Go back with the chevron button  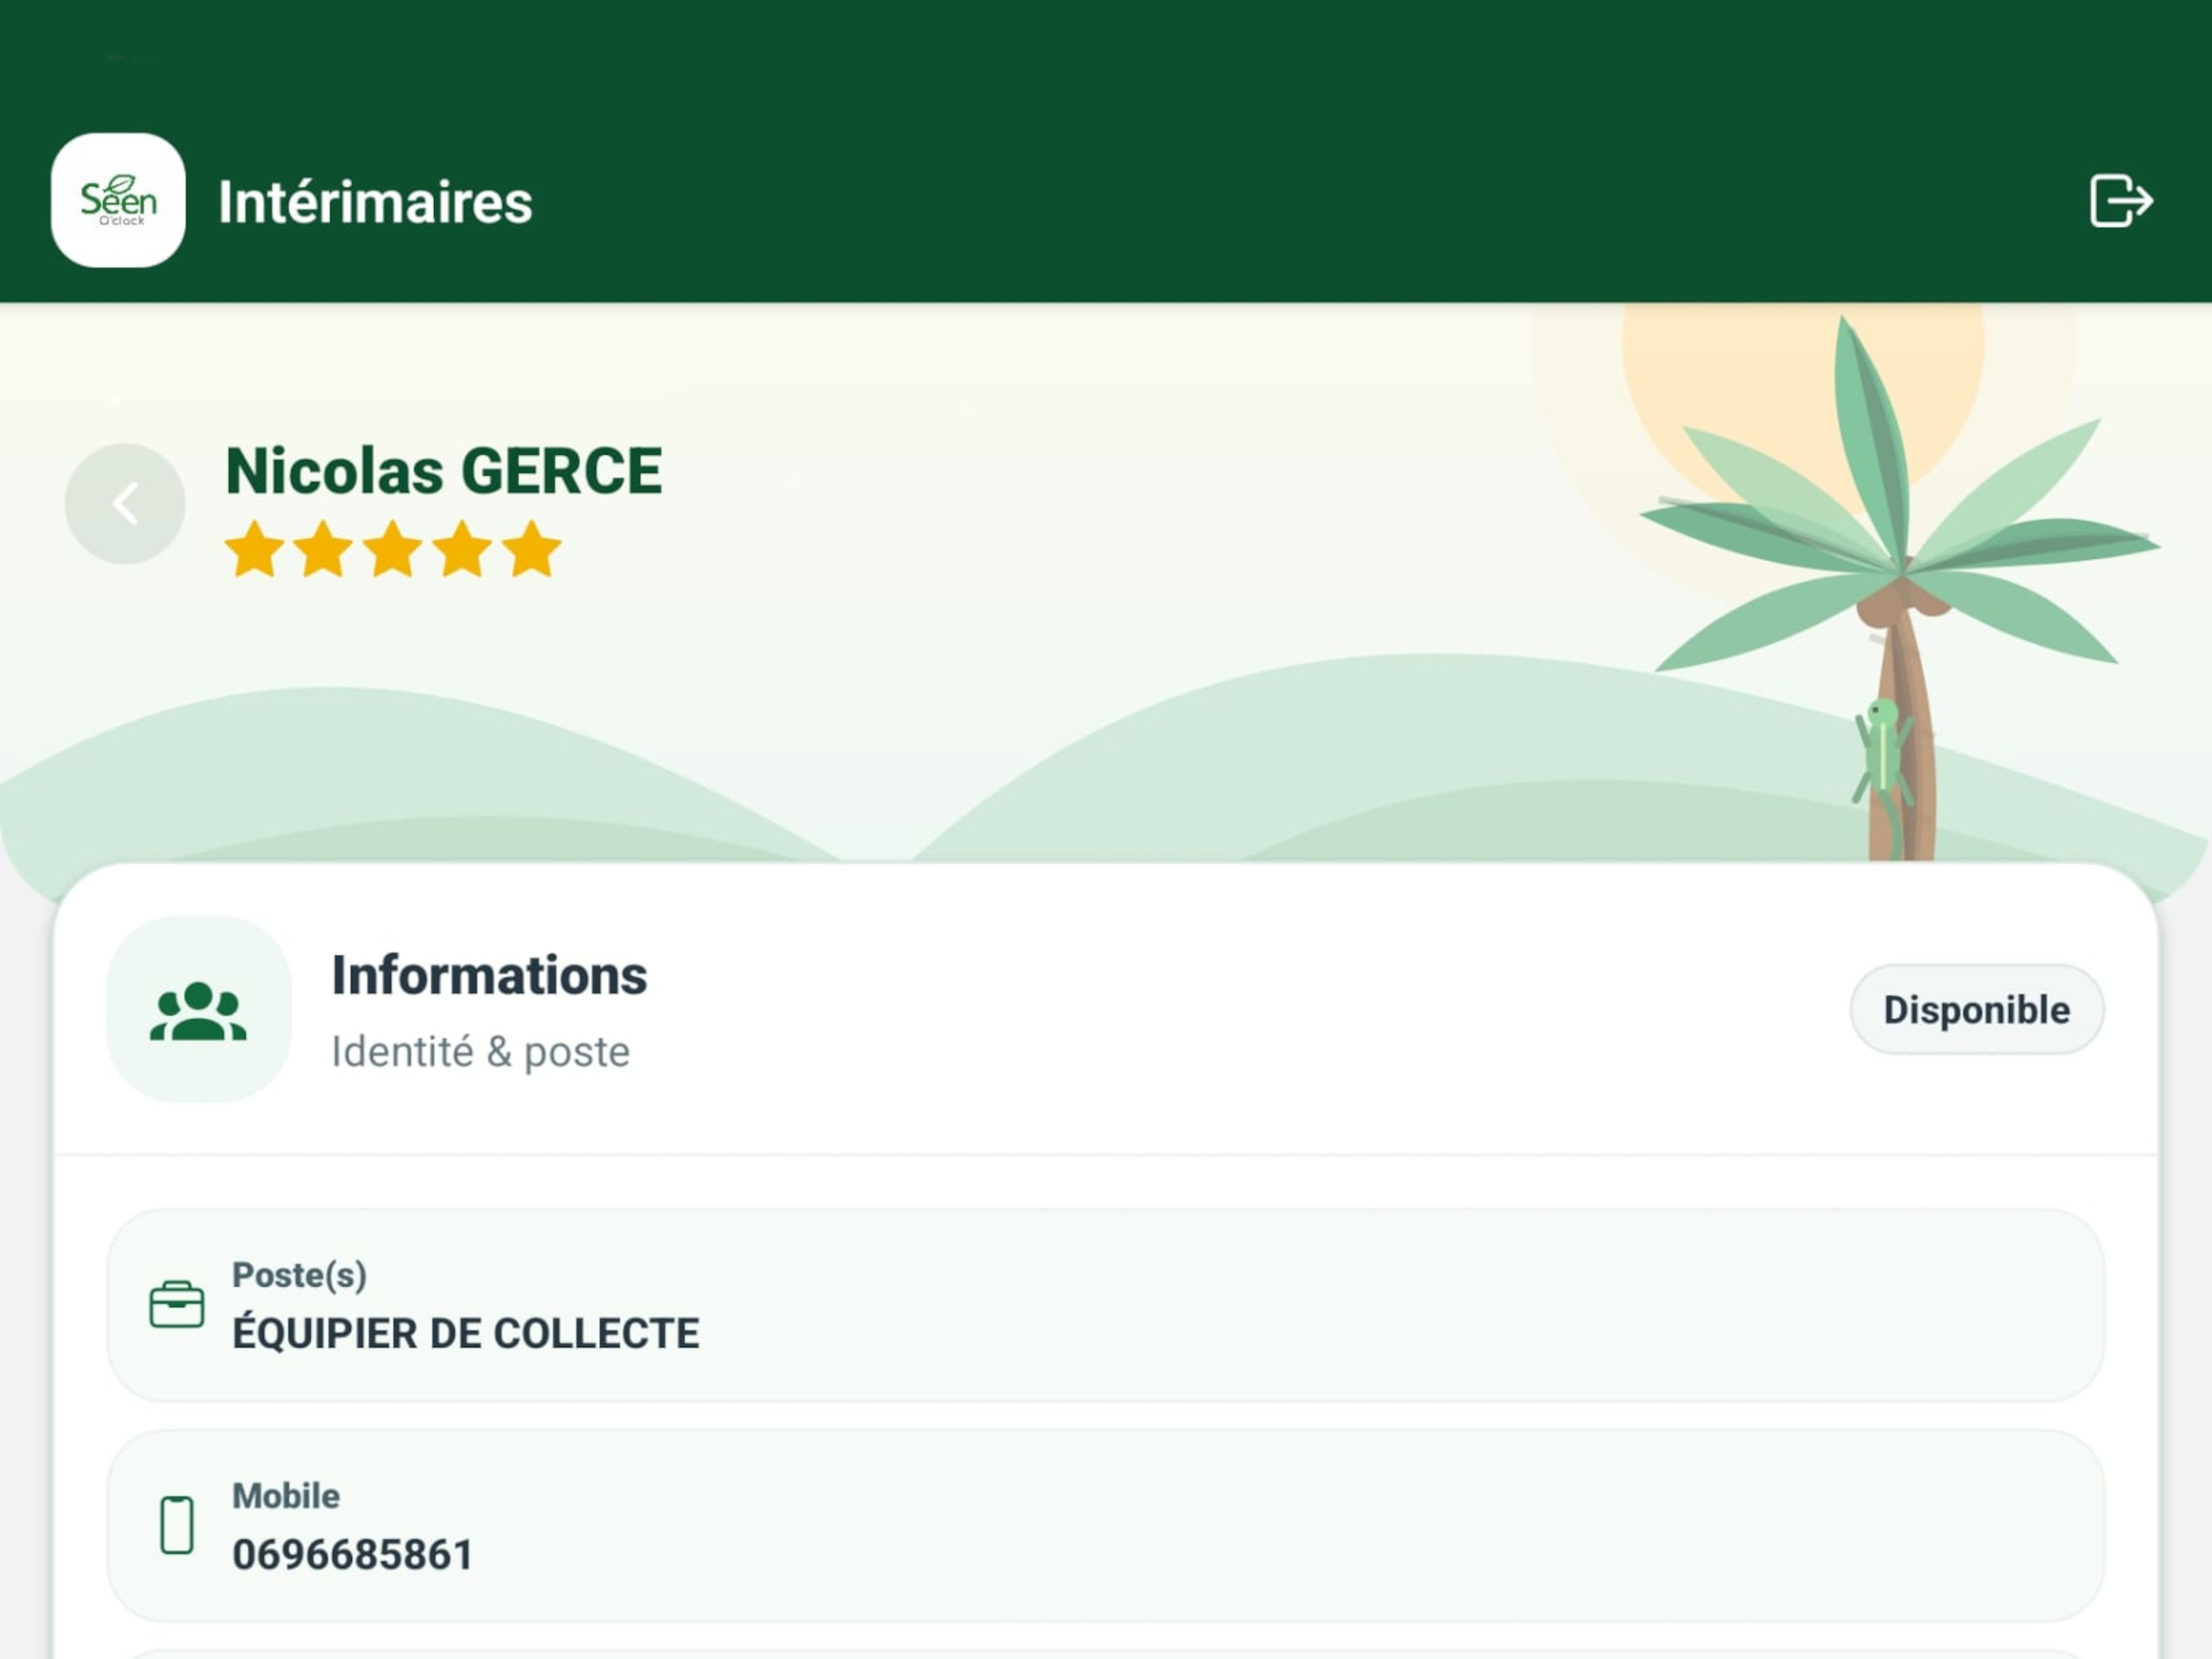click(125, 503)
